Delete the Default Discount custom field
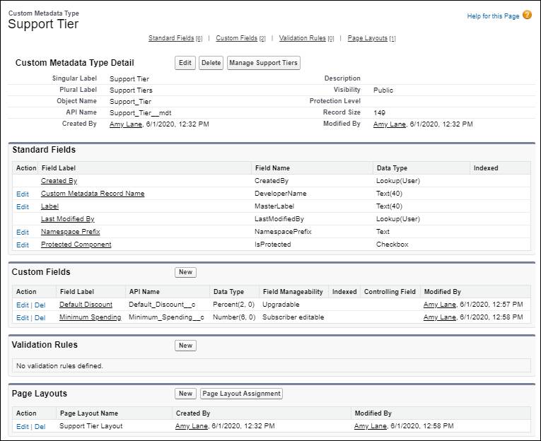The height and width of the screenshot is (441, 541). pos(40,305)
